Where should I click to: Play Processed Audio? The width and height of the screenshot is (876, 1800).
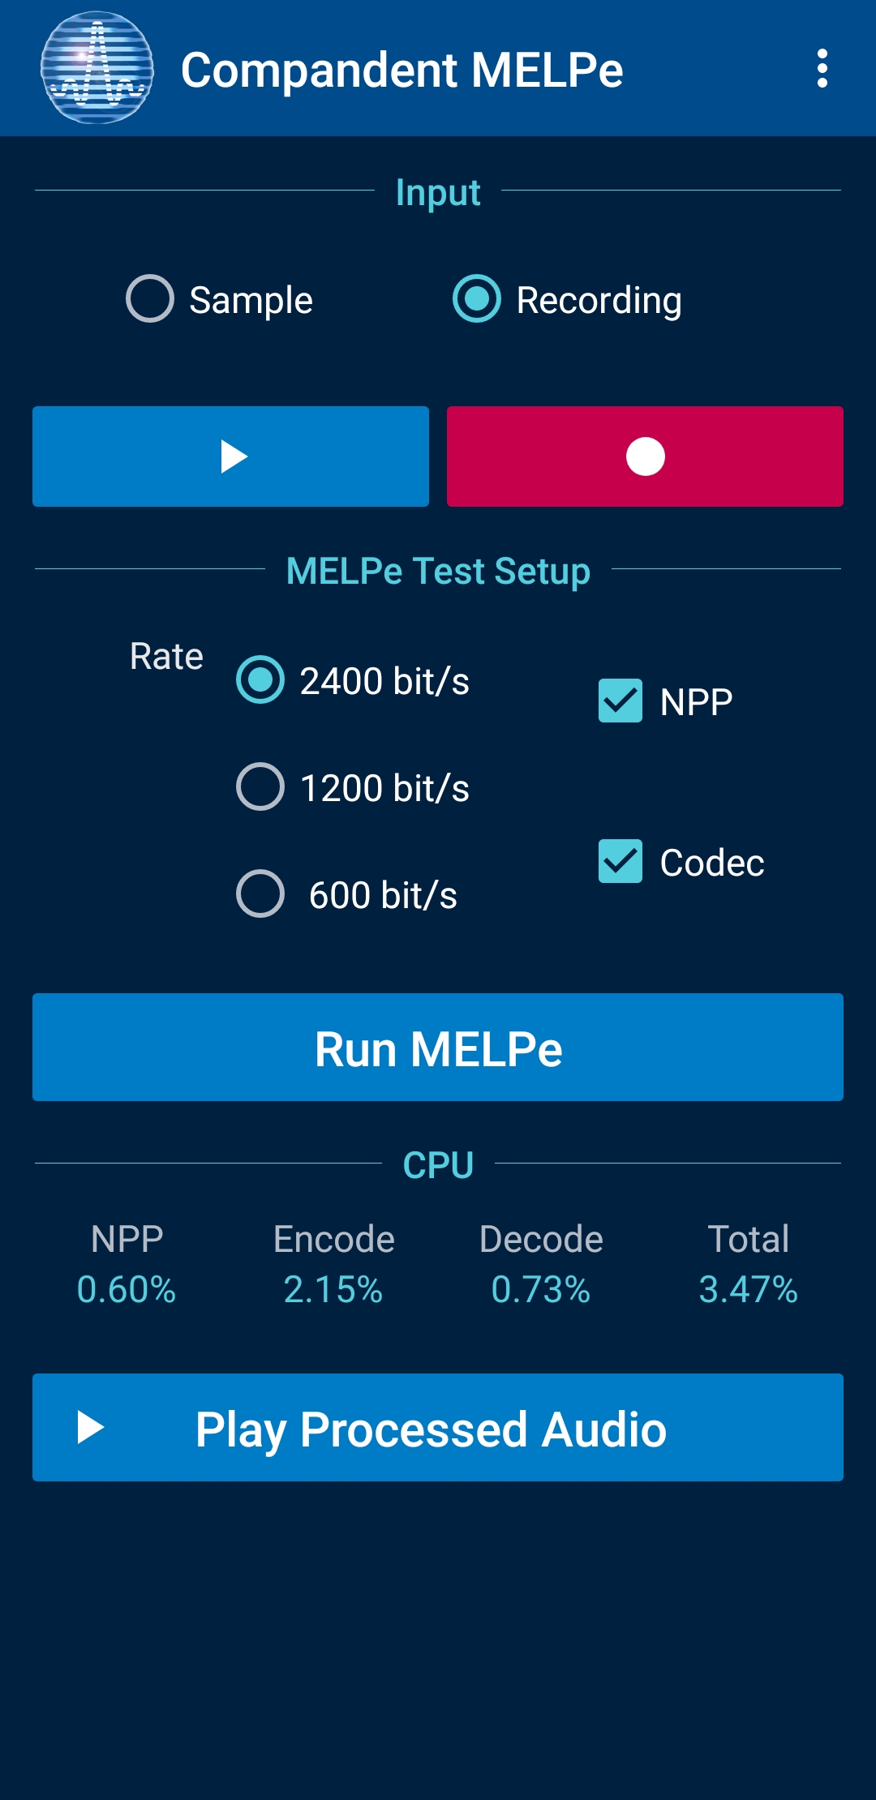(x=438, y=1428)
